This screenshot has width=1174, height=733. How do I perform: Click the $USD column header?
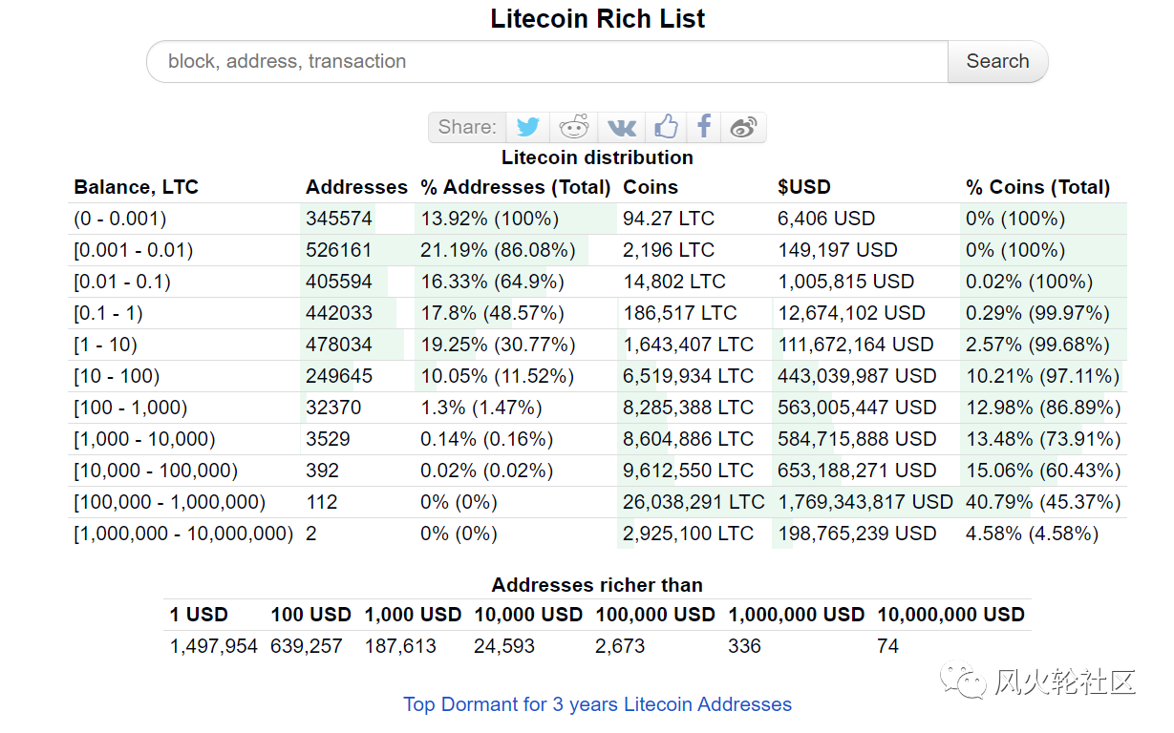[804, 187]
